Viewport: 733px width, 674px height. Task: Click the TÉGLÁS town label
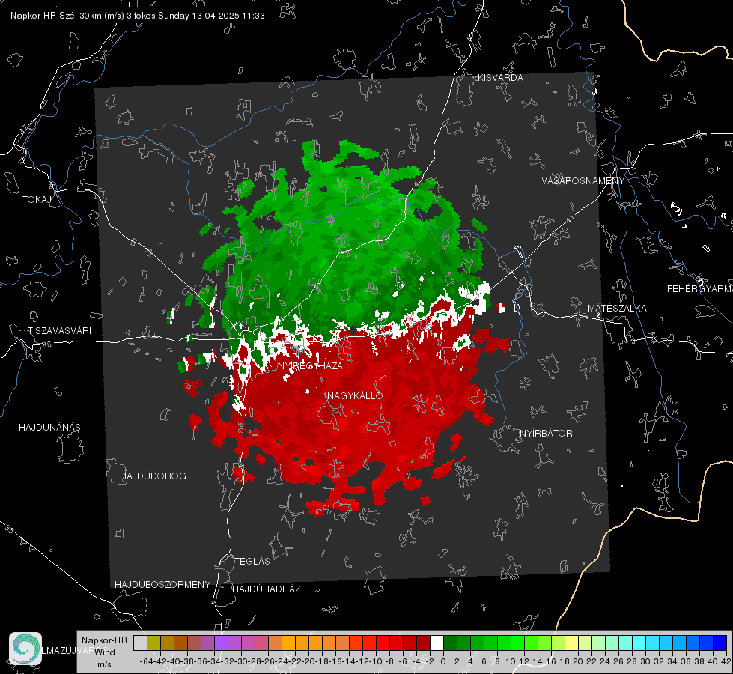tap(252, 561)
